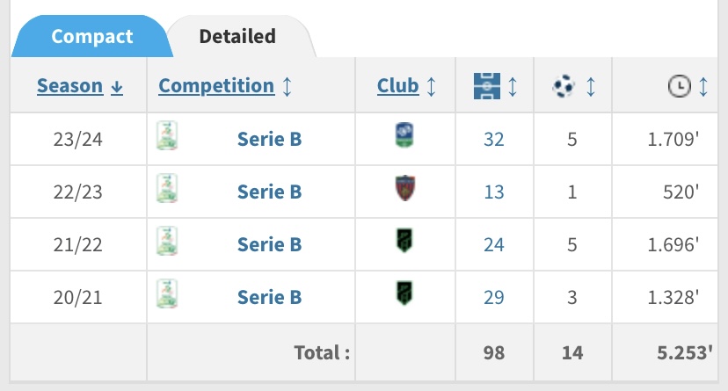This screenshot has width=728, height=391.
Task: Toggle sort arrows next to the minutes clock
Action: click(703, 87)
